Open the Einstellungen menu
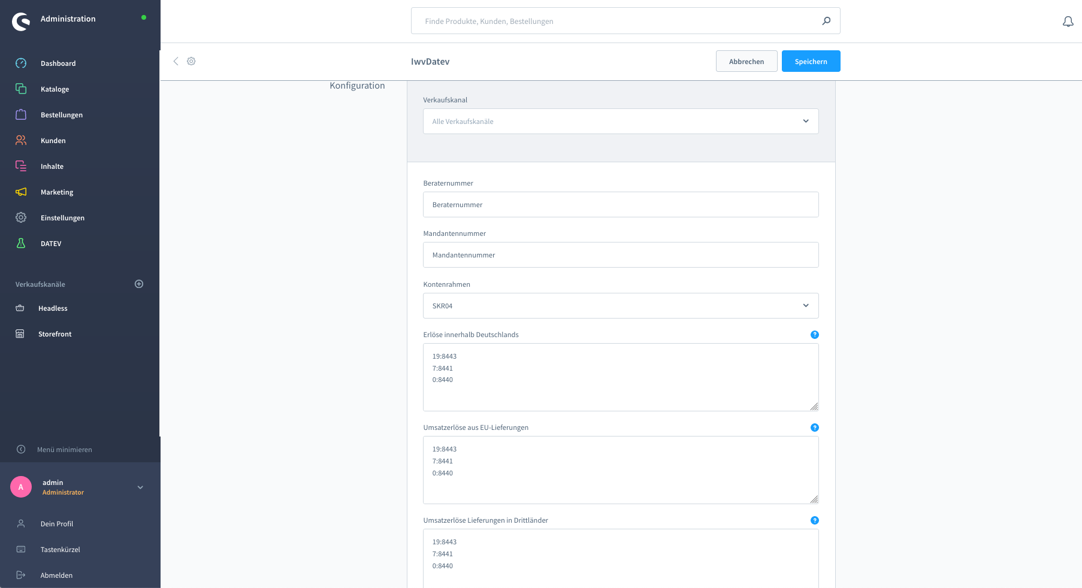Screen dimensions: 1082x588 pyautogui.click(x=62, y=218)
